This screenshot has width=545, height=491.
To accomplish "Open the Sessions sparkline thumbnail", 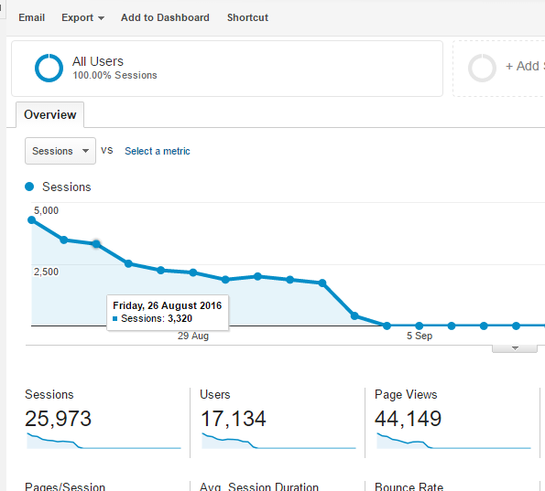I will coord(104,441).
